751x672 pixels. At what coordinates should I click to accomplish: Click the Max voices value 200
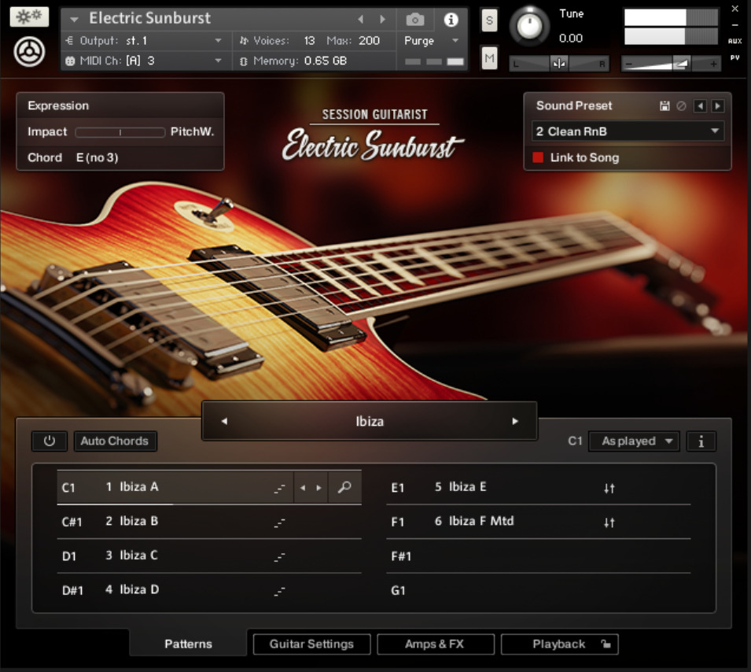(370, 41)
